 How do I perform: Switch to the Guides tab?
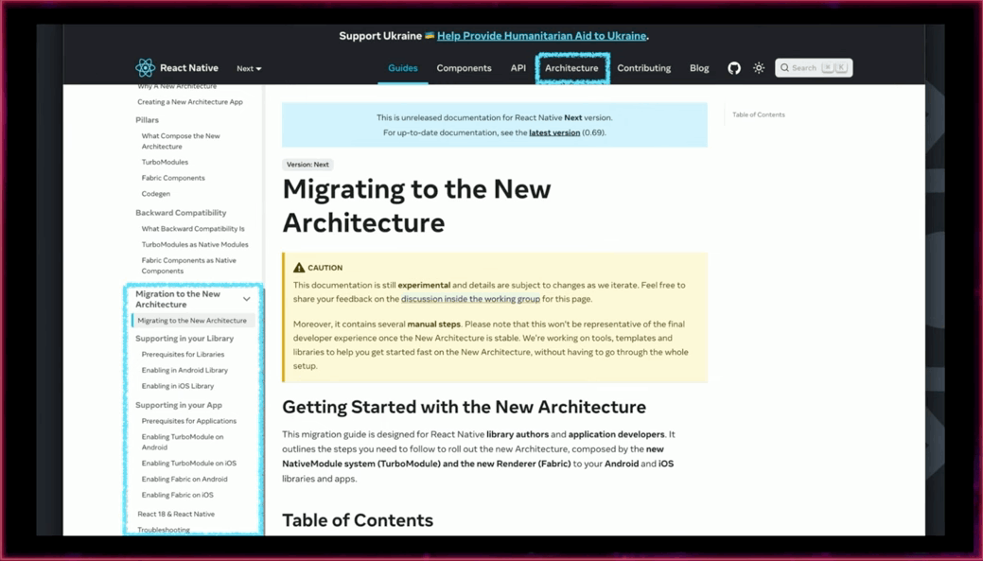click(x=402, y=68)
